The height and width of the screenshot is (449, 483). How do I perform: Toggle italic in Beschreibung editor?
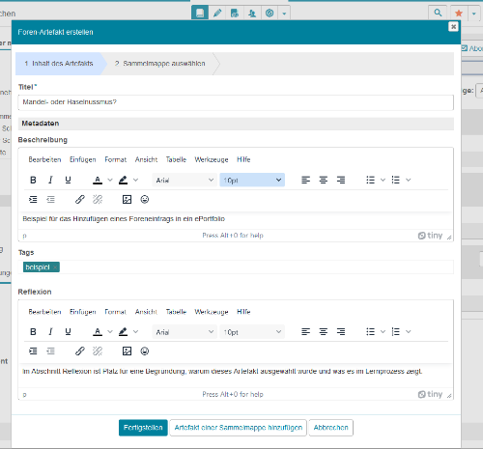coord(50,180)
